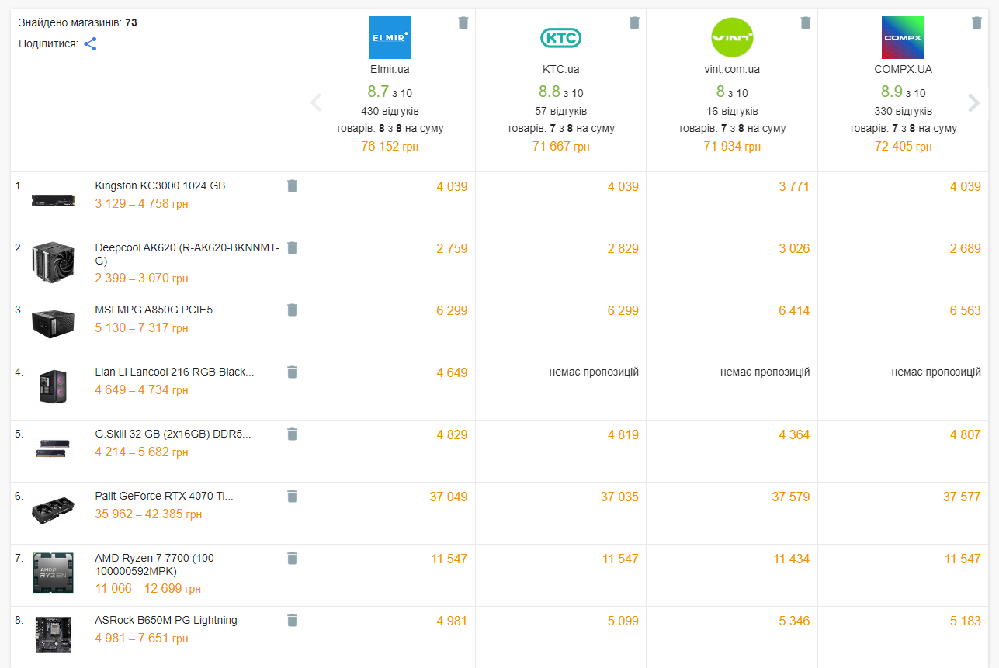999x668 pixels.
Task: Show next stores with right arrow
Action: [973, 102]
